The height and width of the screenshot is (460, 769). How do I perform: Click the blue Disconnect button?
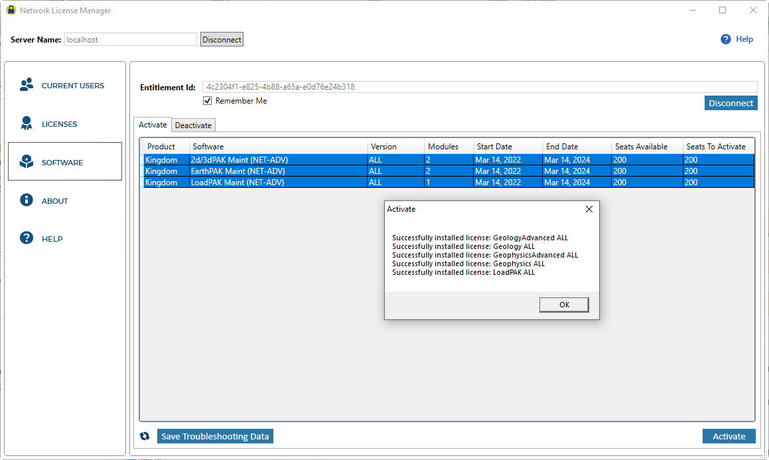click(731, 103)
